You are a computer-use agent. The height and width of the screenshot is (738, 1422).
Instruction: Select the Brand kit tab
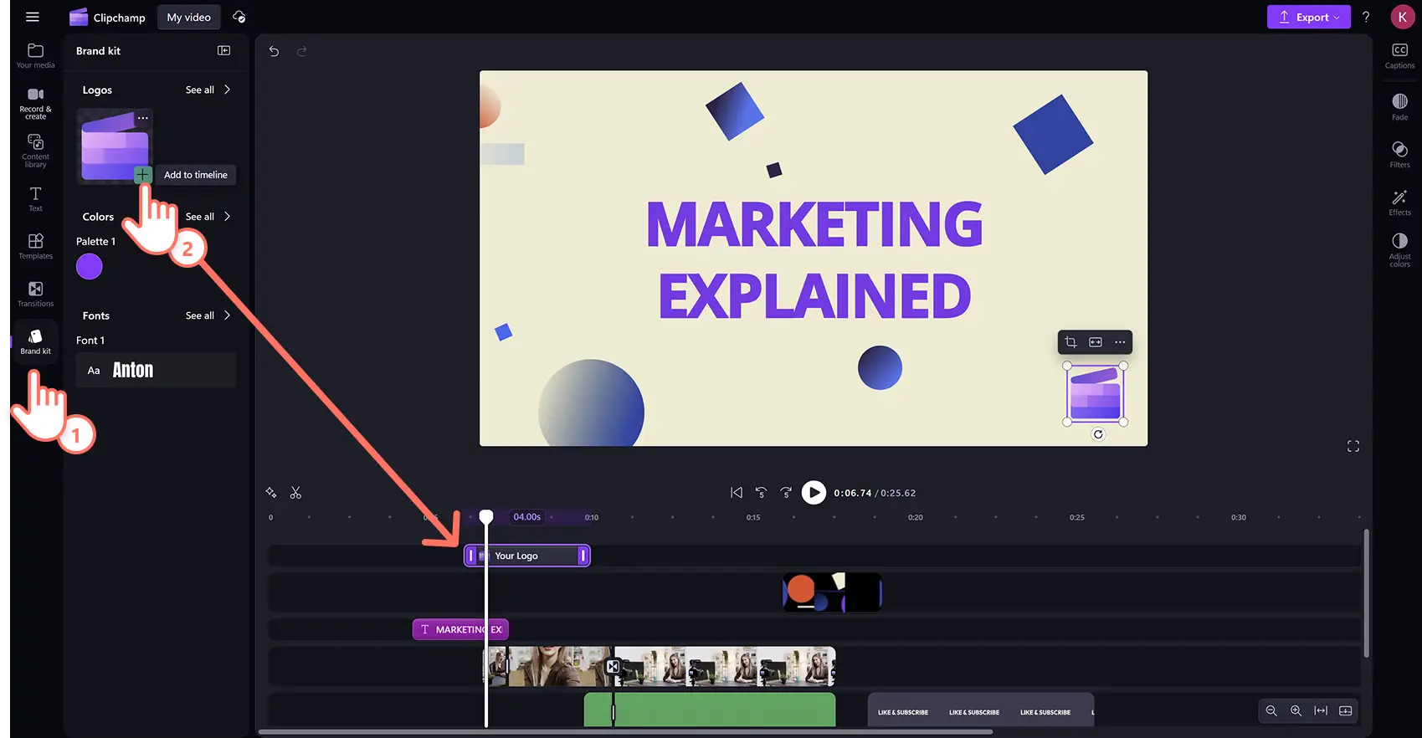coord(35,341)
